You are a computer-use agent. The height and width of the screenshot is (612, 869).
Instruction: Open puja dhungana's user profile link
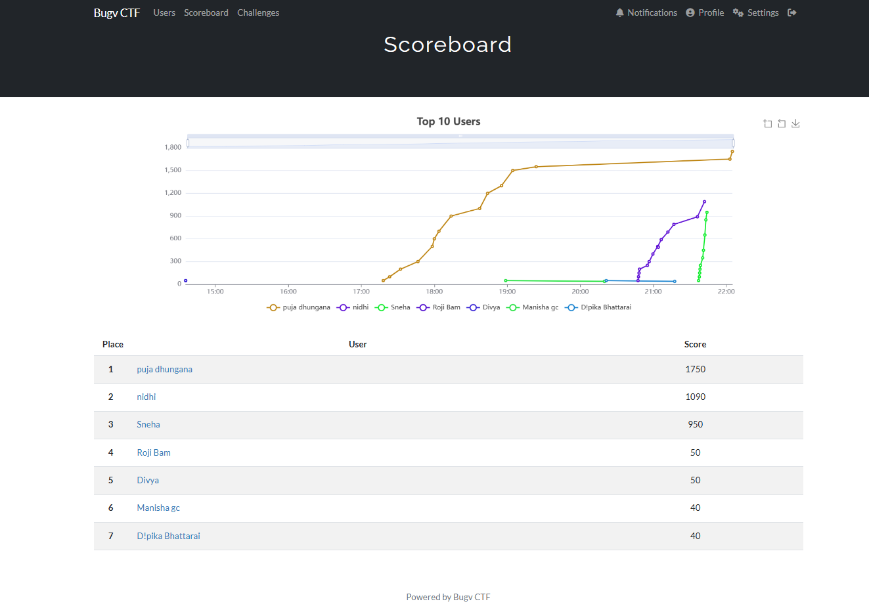(164, 369)
